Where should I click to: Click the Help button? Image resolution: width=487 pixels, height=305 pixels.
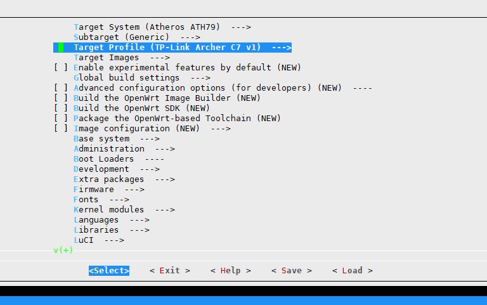click(x=230, y=271)
